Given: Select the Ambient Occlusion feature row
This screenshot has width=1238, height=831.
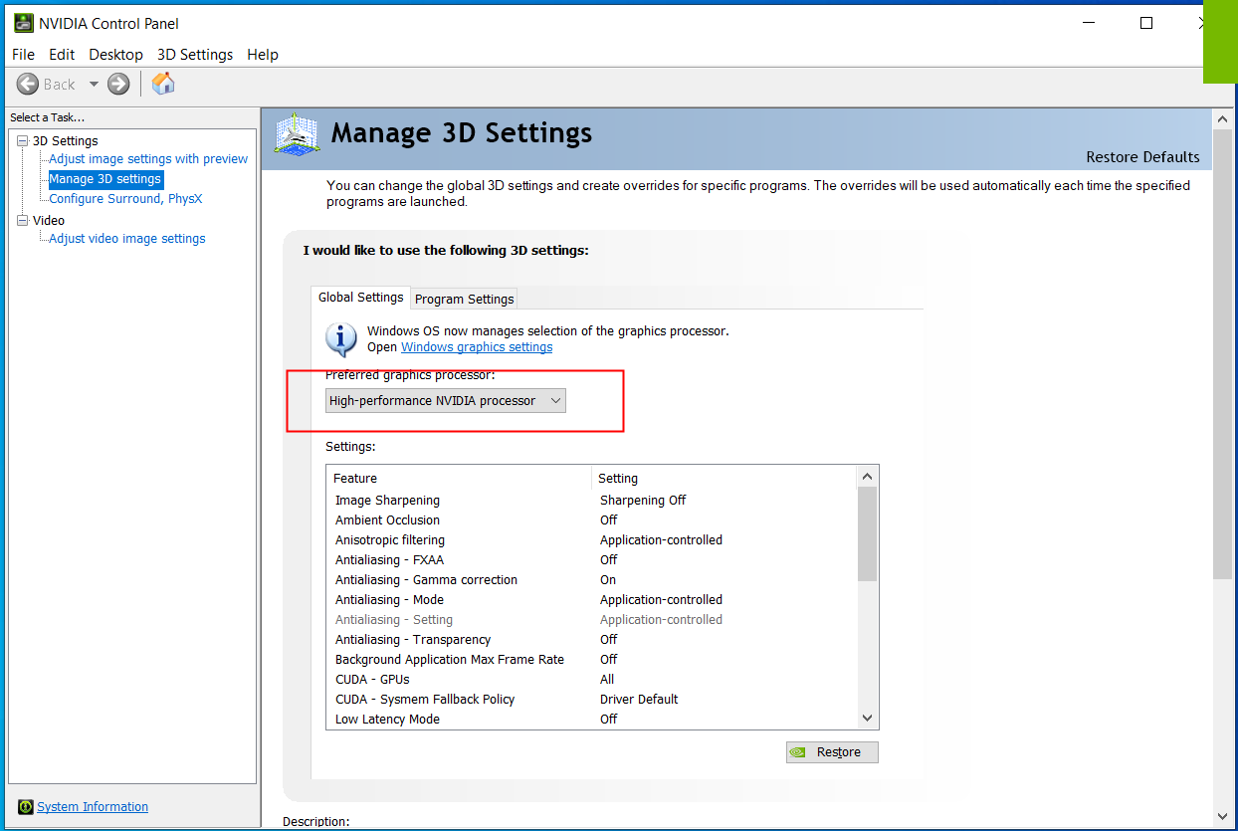Looking at the screenshot, I should (x=591, y=520).
